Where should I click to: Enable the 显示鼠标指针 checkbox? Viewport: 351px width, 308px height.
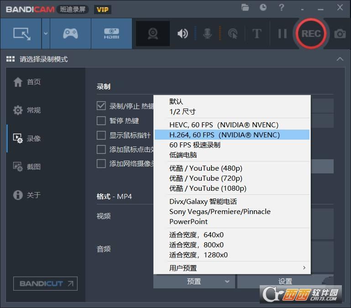[x=101, y=135]
